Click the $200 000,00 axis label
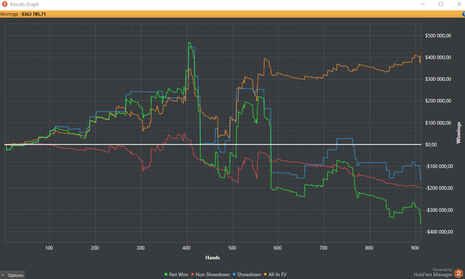465x279 pixels. [x=438, y=101]
